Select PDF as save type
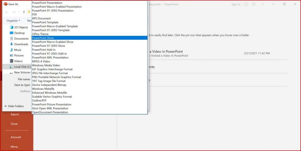 click(89, 14)
